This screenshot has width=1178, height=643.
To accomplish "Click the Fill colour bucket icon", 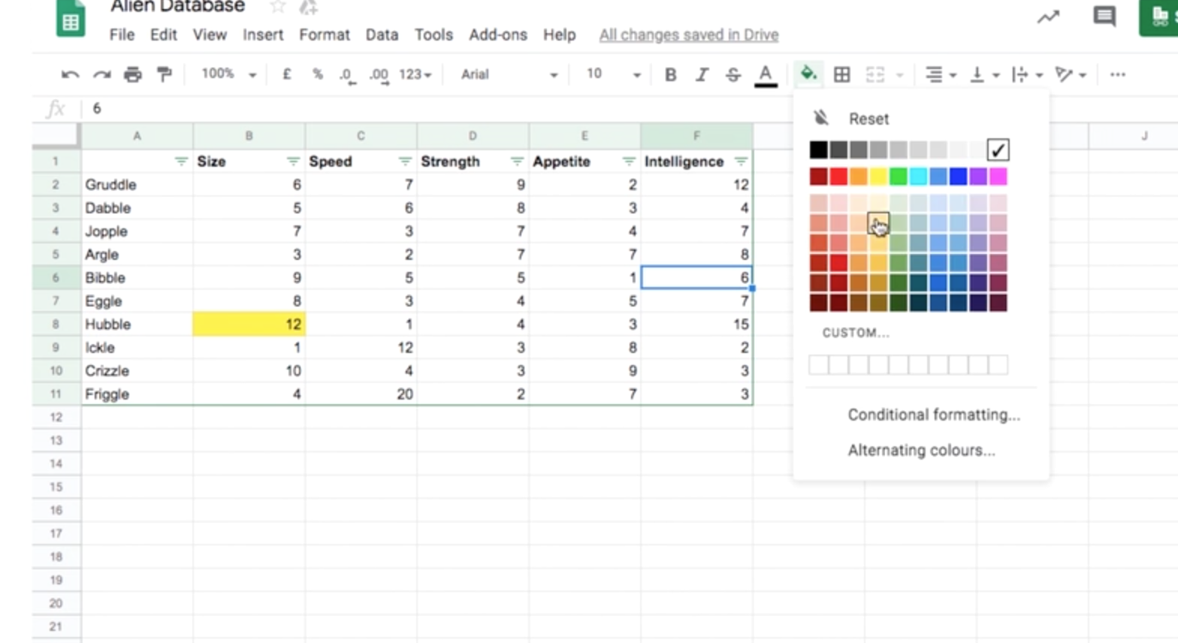I will 808,74.
